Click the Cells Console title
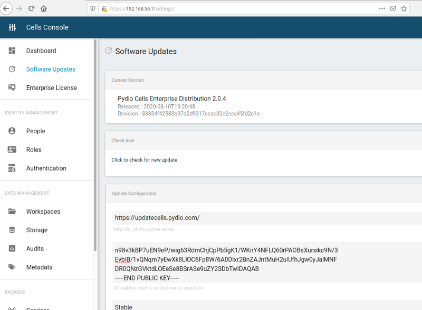The height and width of the screenshot is (310, 422). coord(47,27)
